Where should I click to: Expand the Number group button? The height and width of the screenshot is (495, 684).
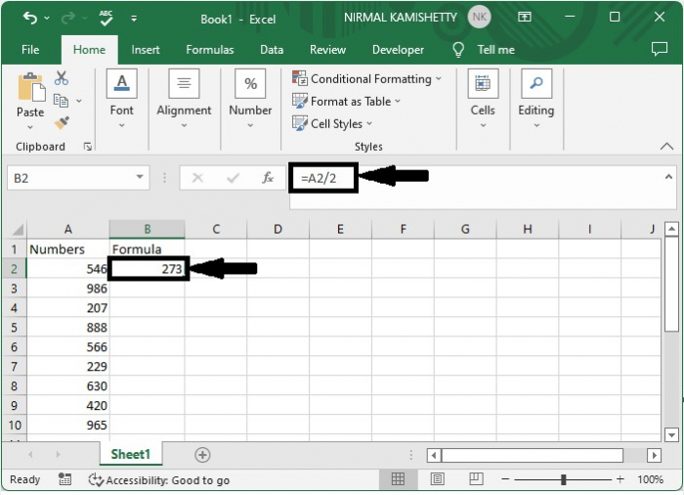tap(250, 99)
